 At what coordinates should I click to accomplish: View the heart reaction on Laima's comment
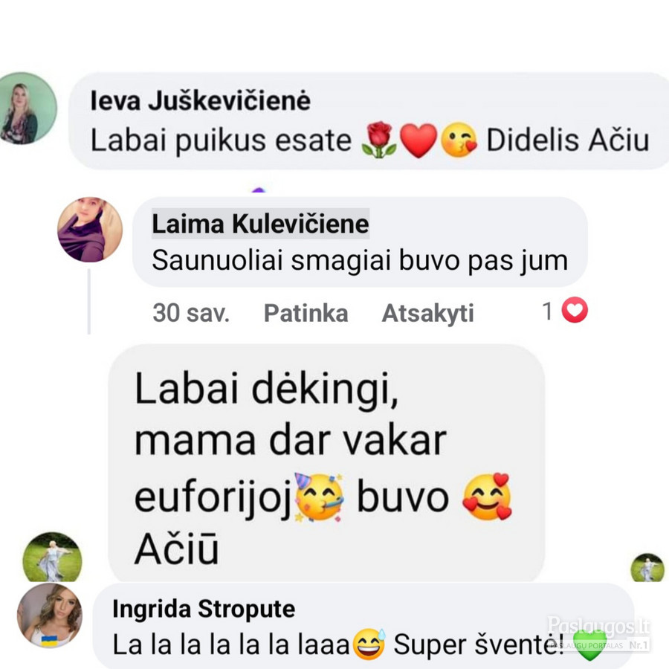click(x=575, y=310)
